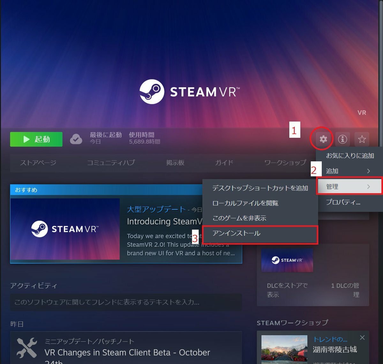Open the 大型アップデート news link
Screen dimensions: 383x364
click(x=156, y=209)
